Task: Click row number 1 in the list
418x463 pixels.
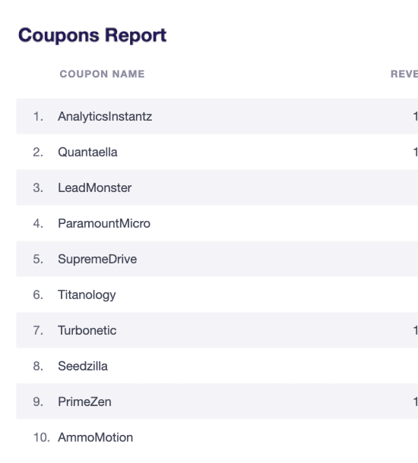Action: [38, 116]
